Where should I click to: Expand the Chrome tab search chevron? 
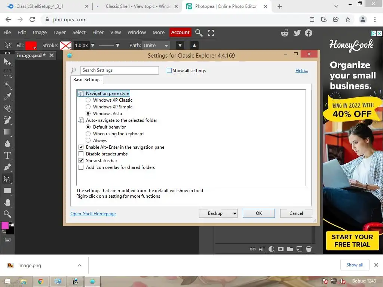336,6
